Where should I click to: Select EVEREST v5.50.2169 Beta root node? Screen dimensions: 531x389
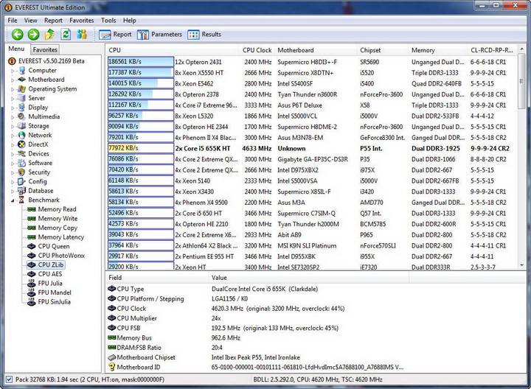click(52, 61)
